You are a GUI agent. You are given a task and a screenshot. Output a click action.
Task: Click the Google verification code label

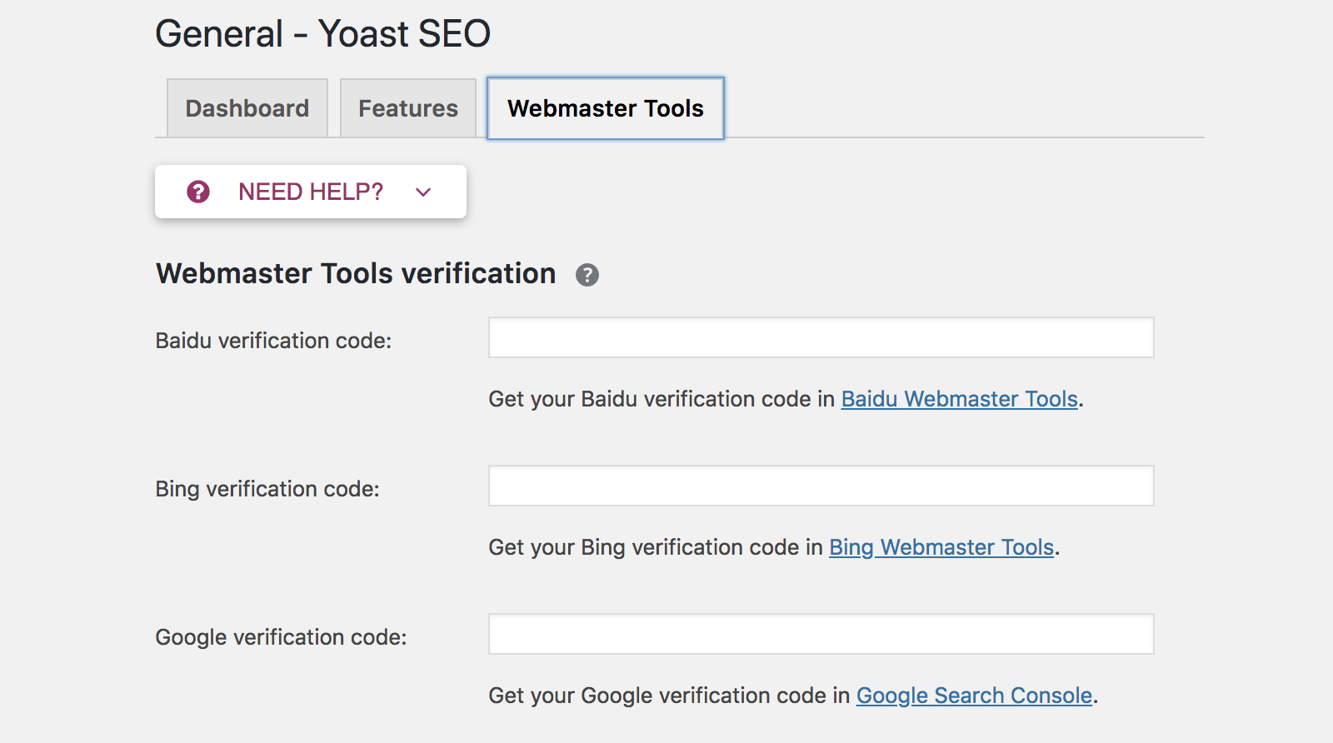(x=281, y=637)
